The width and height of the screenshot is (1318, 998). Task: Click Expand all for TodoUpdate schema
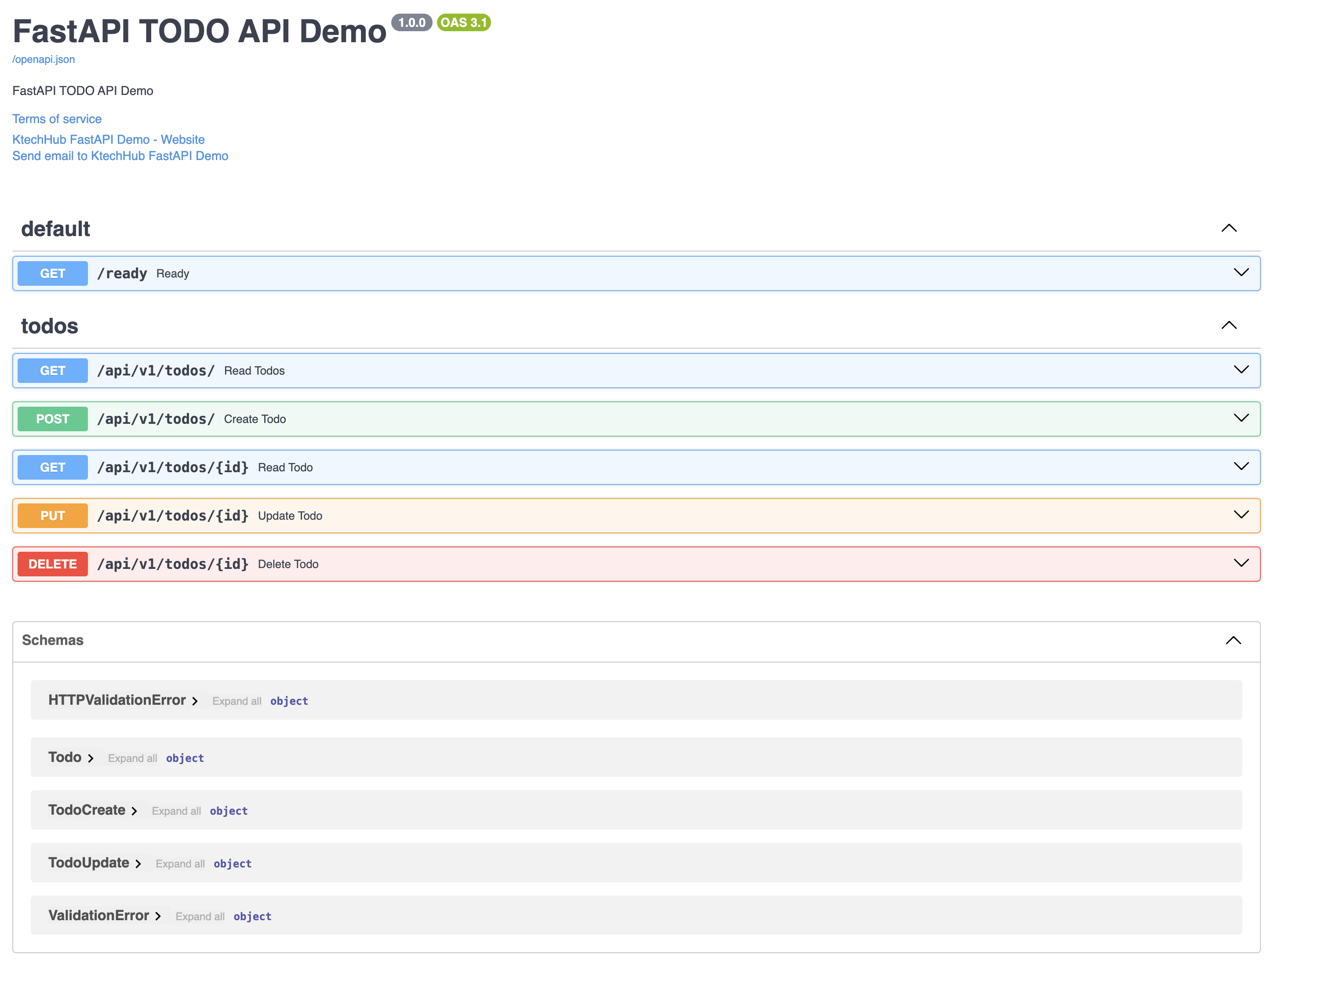coord(180,864)
